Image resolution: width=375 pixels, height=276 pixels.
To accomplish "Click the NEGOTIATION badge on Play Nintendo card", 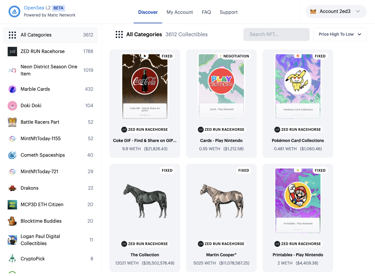I will [x=236, y=56].
